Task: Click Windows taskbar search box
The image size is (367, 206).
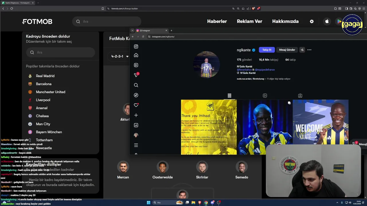Action: [168, 203]
